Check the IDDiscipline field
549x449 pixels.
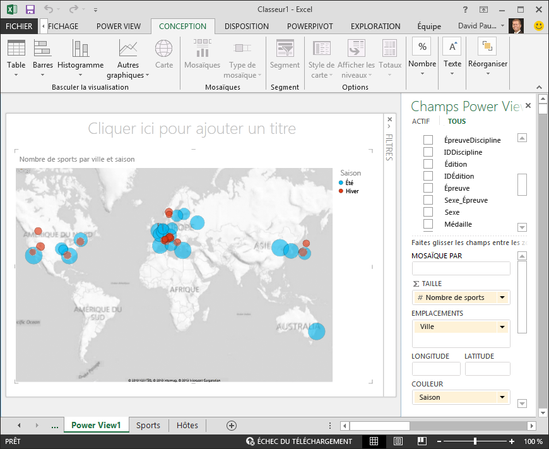(428, 152)
